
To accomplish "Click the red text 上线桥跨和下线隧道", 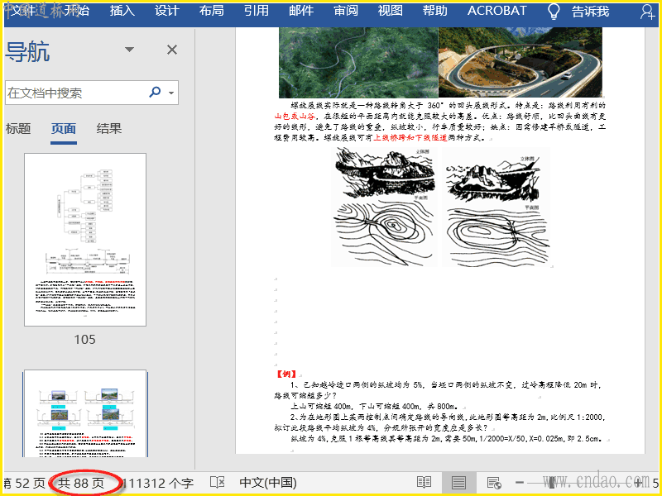I will 410,137.
